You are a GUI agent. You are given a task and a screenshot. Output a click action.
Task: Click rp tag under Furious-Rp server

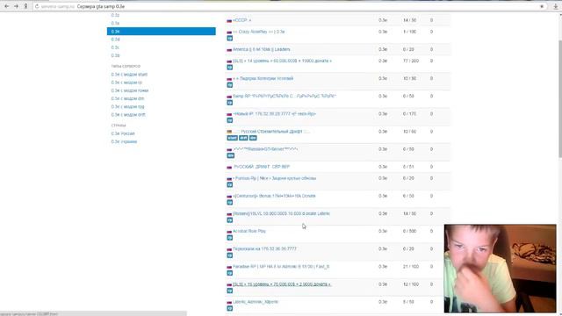tap(230, 185)
